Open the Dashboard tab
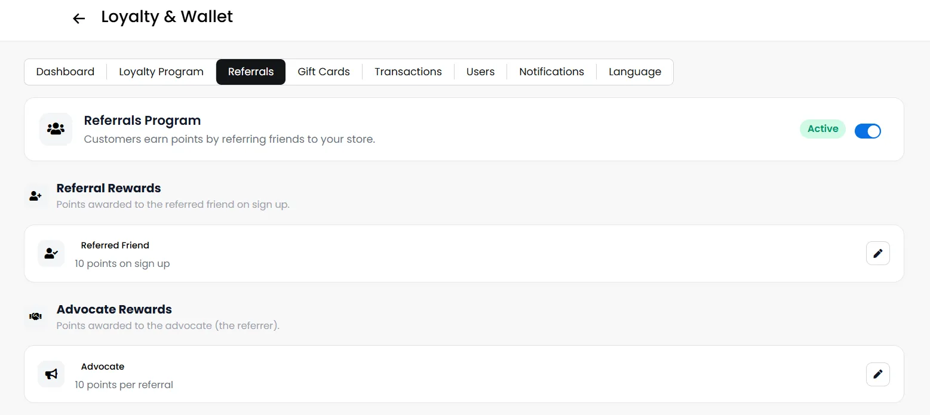 (x=65, y=72)
